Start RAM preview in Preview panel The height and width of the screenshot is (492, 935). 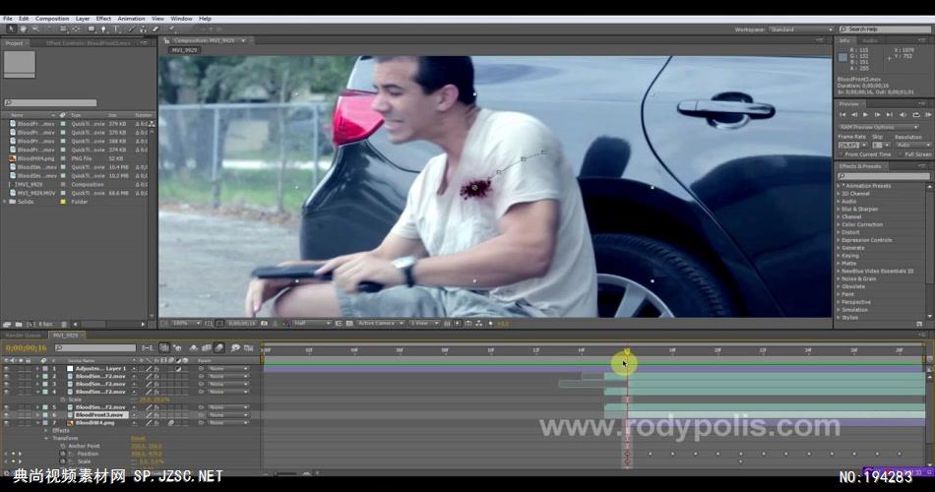point(928,114)
